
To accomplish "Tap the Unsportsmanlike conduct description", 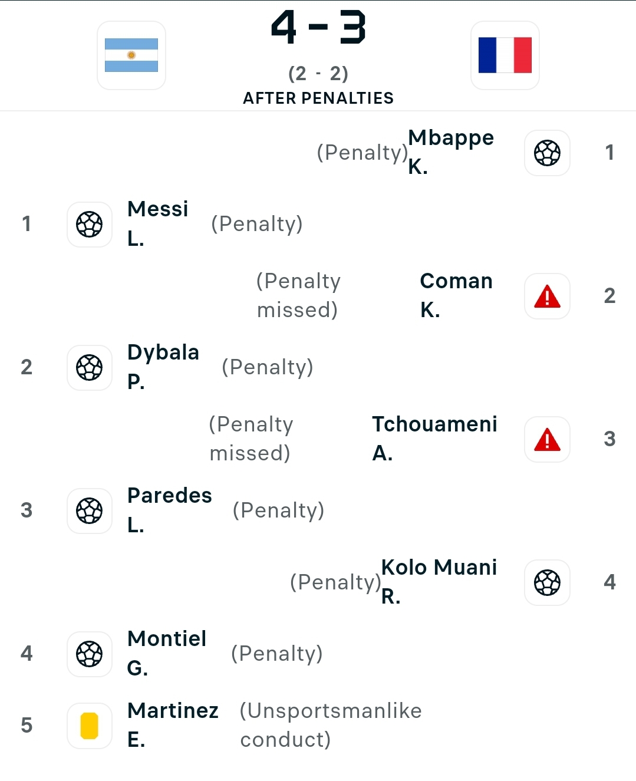I will [x=331, y=725].
